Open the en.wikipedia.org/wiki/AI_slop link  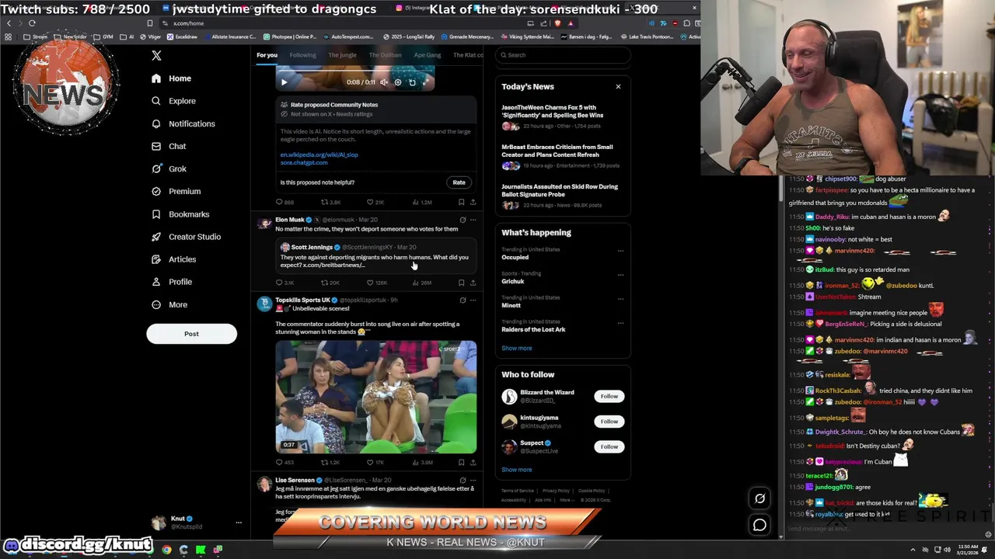coord(319,155)
